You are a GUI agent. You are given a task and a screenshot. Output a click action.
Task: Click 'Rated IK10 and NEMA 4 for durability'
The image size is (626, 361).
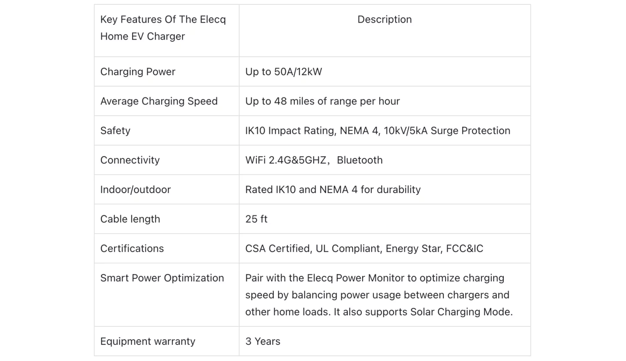pyautogui.click(x=333, y=190)
